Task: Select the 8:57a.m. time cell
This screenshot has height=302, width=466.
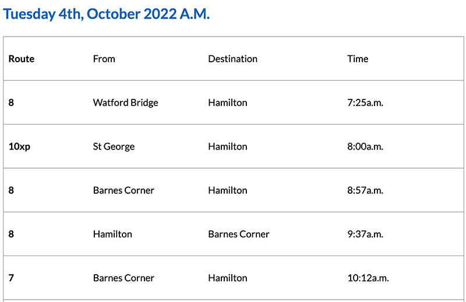Action: pyautogui.click(x=365, y=190)
